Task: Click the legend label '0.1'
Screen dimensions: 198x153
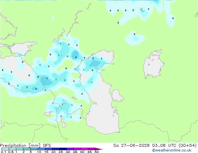Action: point(3,152)
